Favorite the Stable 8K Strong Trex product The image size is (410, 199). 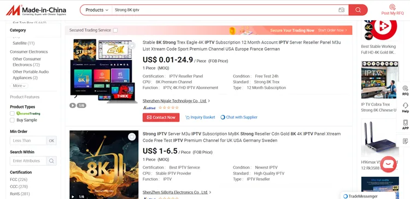pos(132,46)
